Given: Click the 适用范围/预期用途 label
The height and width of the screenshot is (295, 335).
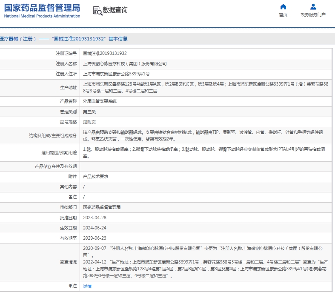Looking at the screenshot, I should [59, 153].
